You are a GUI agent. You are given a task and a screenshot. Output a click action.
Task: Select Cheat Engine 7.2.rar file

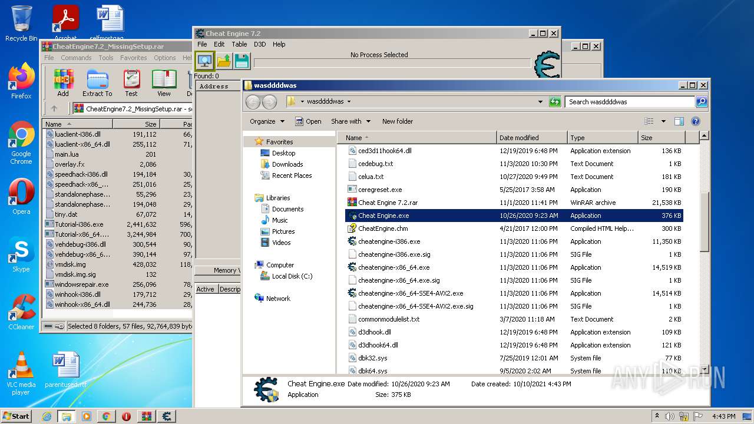pos(388,203)
